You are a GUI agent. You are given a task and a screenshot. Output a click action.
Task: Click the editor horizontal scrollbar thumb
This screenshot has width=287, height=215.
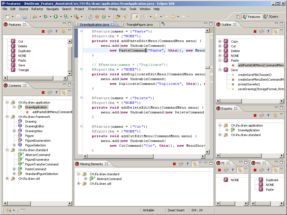pos(120,156)
